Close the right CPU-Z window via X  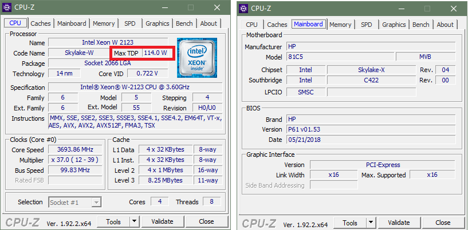[453, 9]
